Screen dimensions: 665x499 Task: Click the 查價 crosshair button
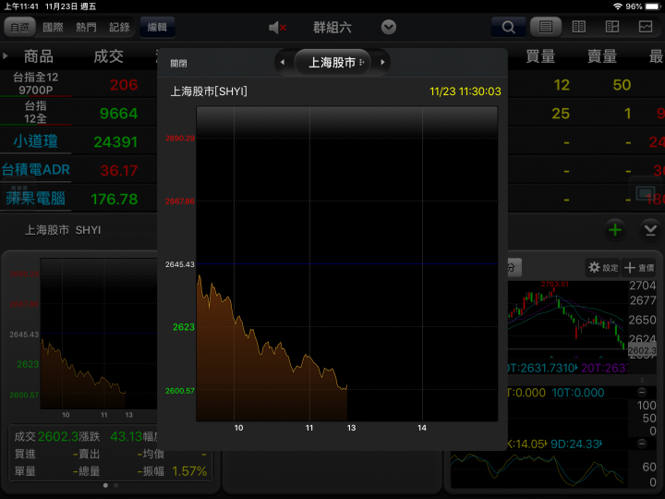pyautogui.click(x=639, y=267)
